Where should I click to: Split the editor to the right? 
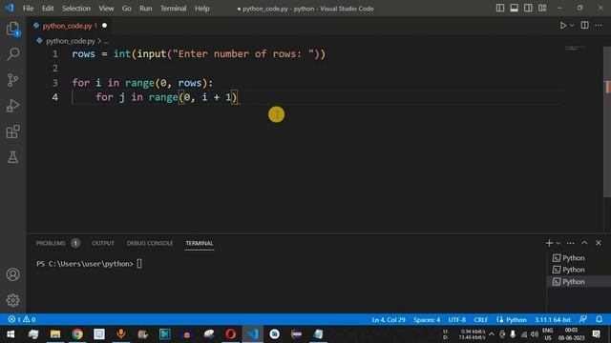tap(584, 26)
